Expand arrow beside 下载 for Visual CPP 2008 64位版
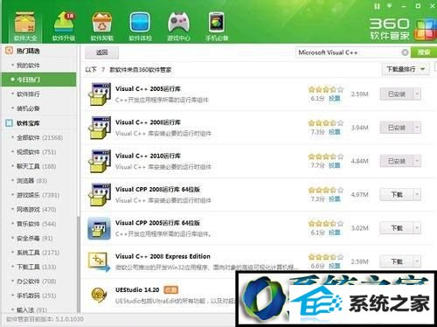 point(417,194)
